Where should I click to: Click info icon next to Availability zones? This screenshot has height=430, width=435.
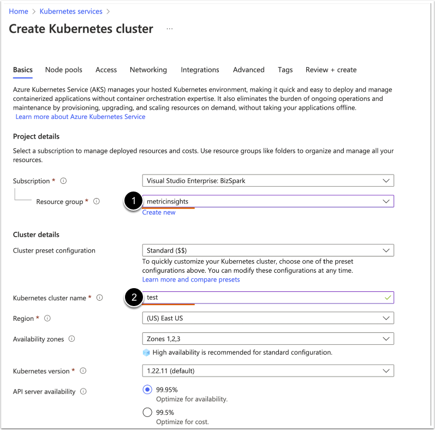pos(72,339)
